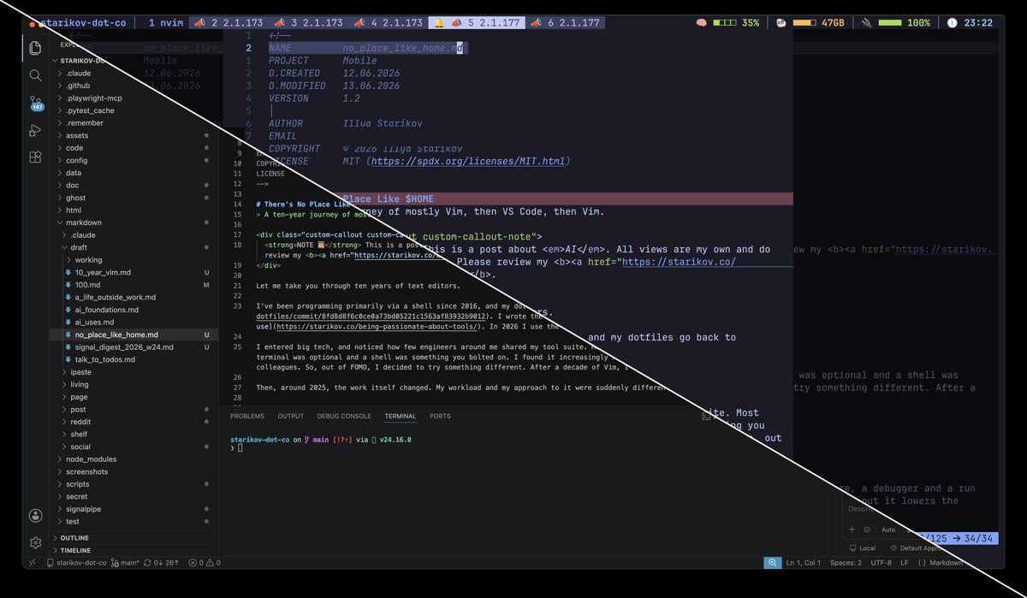The image size is (1027, 598).
Task: Open Source Control with the 147 badge
Action: tap(35, 103)
